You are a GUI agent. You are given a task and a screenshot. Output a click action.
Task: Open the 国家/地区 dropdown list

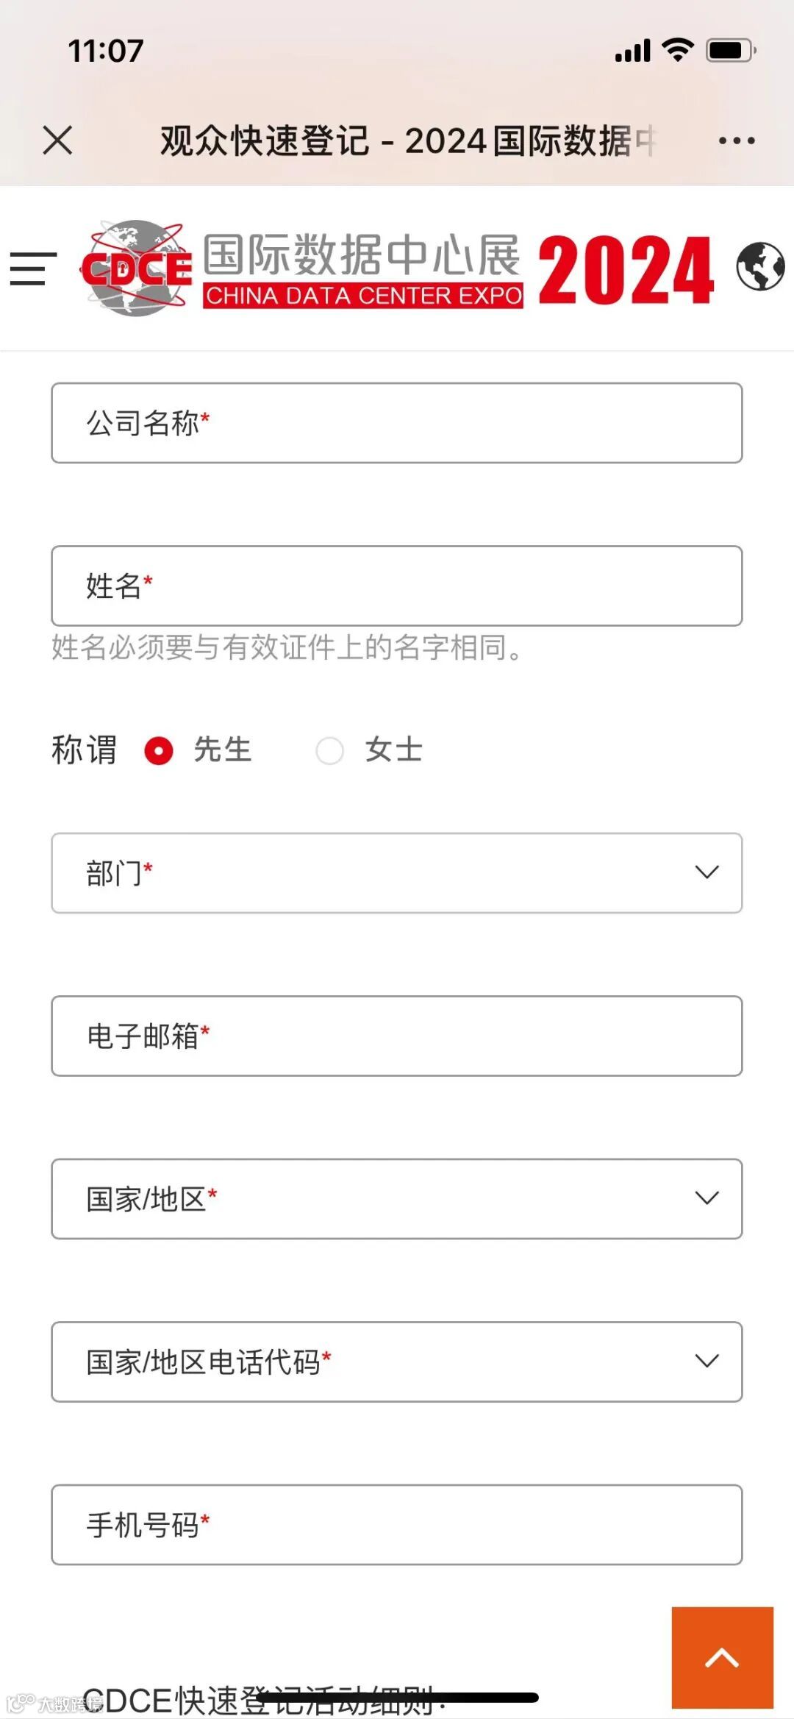[x=397, y=1199]
